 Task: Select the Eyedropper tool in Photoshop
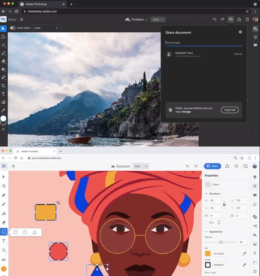(x=3, y=110)
